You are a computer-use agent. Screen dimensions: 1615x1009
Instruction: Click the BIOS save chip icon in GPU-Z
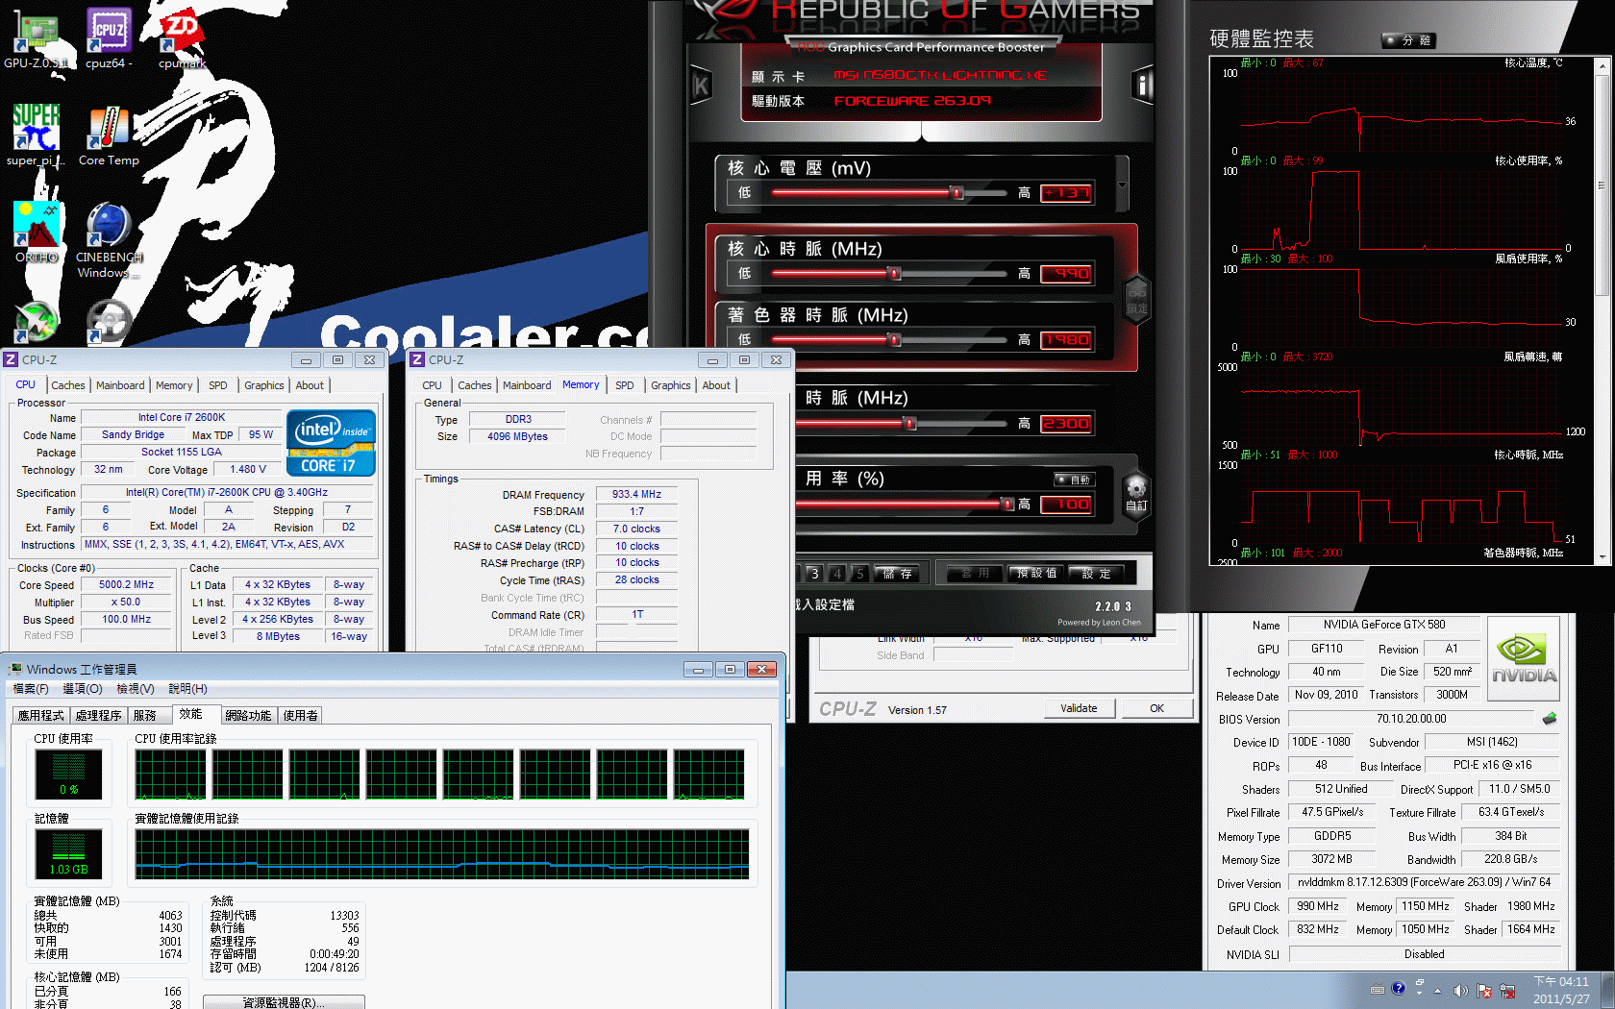coord(1549,719)
